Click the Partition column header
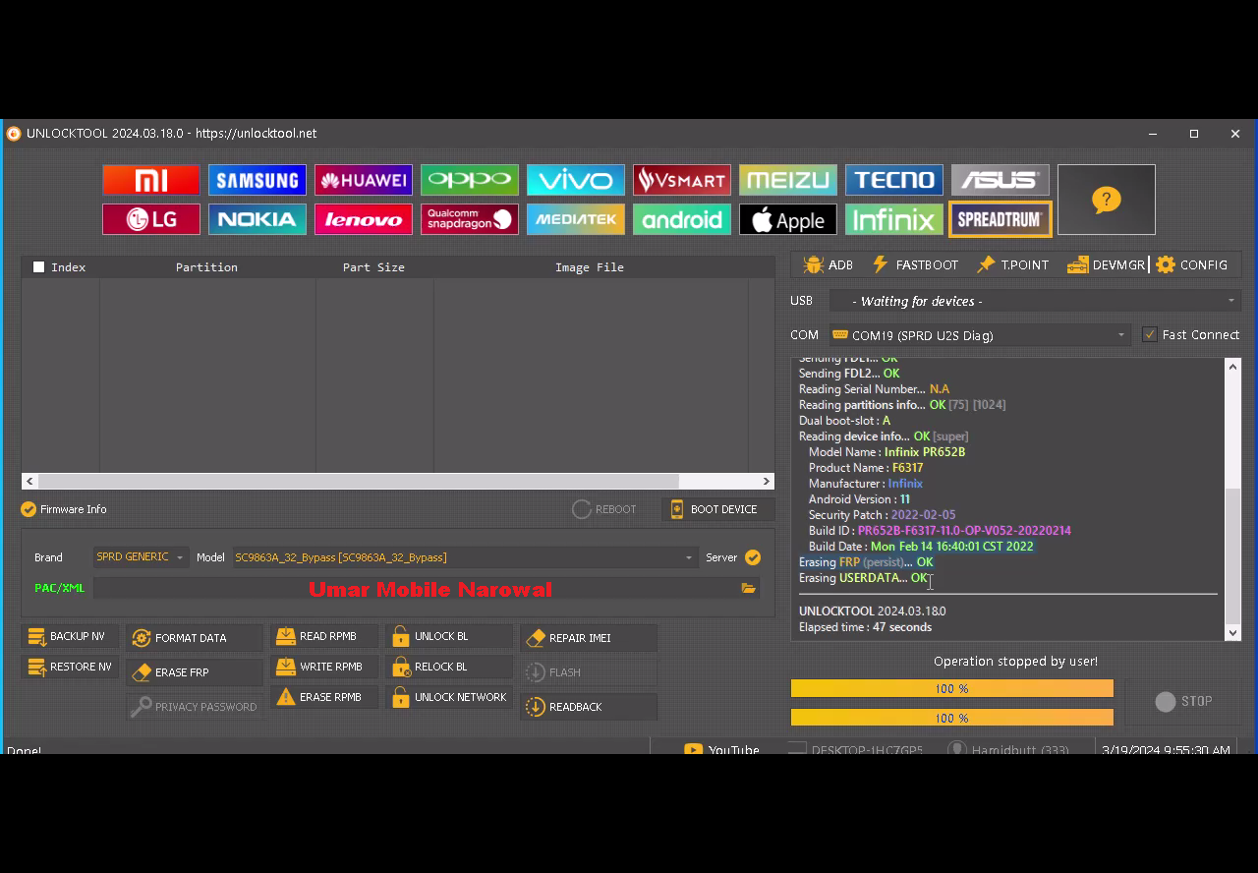Viewport: 1258px width, 873px height. click(x=206, y=267)
